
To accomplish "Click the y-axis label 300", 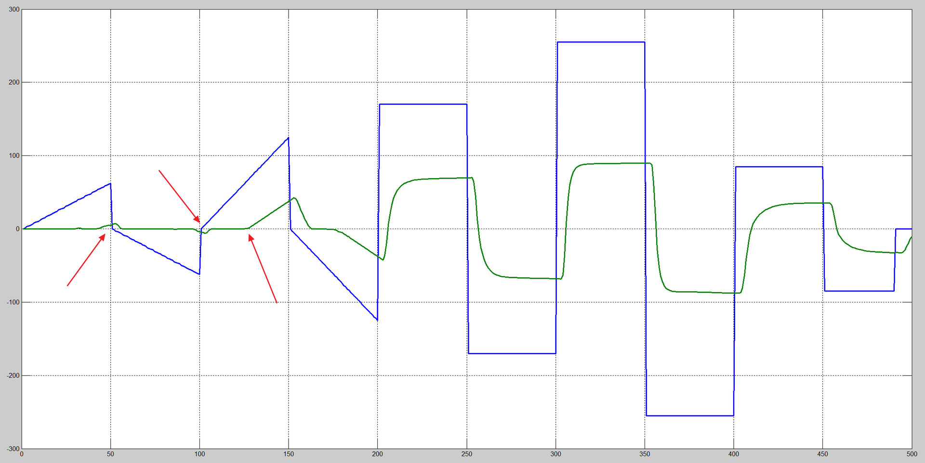I will pyautogui.click(x=14, y=8).
